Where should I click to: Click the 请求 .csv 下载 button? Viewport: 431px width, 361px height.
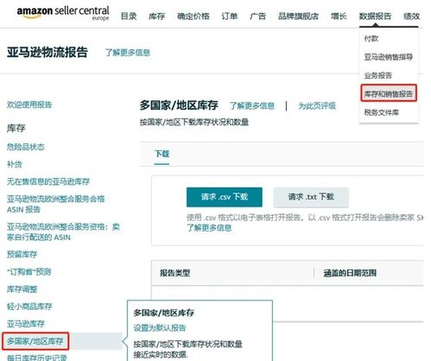pyautogui.click(x=225, y=197)
